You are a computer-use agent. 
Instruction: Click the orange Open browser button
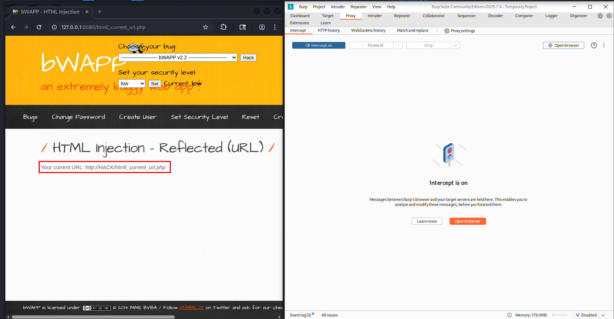click(467, 221)
